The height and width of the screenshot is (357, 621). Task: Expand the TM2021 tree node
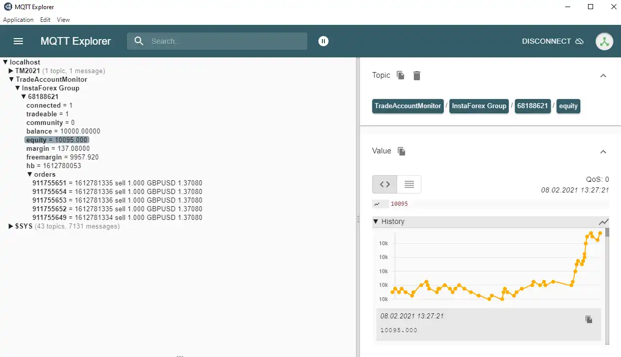11,71
